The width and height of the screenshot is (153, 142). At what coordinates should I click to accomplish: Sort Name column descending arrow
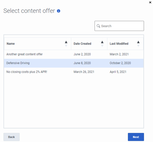[x=66, y=45]
